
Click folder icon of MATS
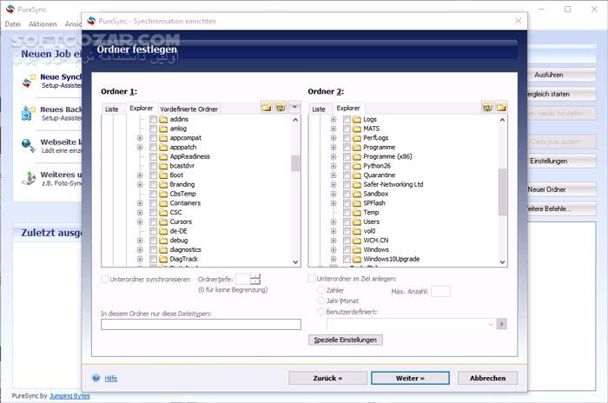pyautogui.click(x=357, y=129)
